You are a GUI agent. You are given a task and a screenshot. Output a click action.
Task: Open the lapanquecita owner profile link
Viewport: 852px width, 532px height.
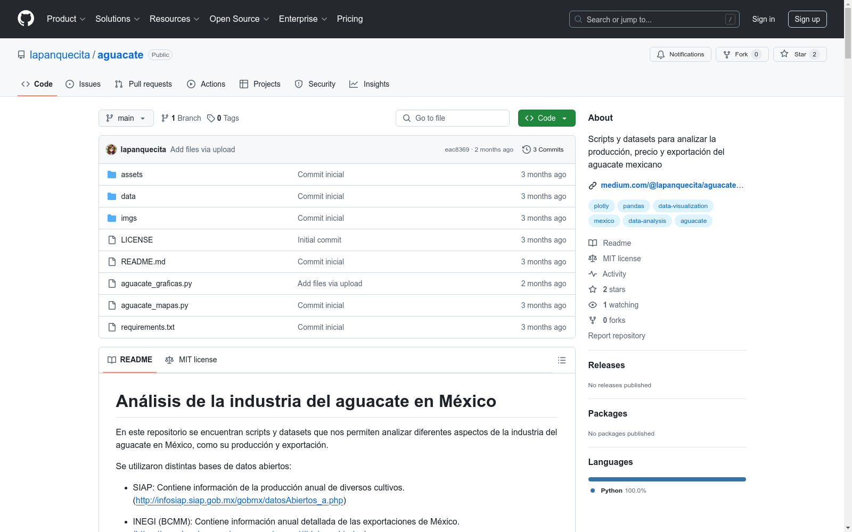(x=60, y=55)
